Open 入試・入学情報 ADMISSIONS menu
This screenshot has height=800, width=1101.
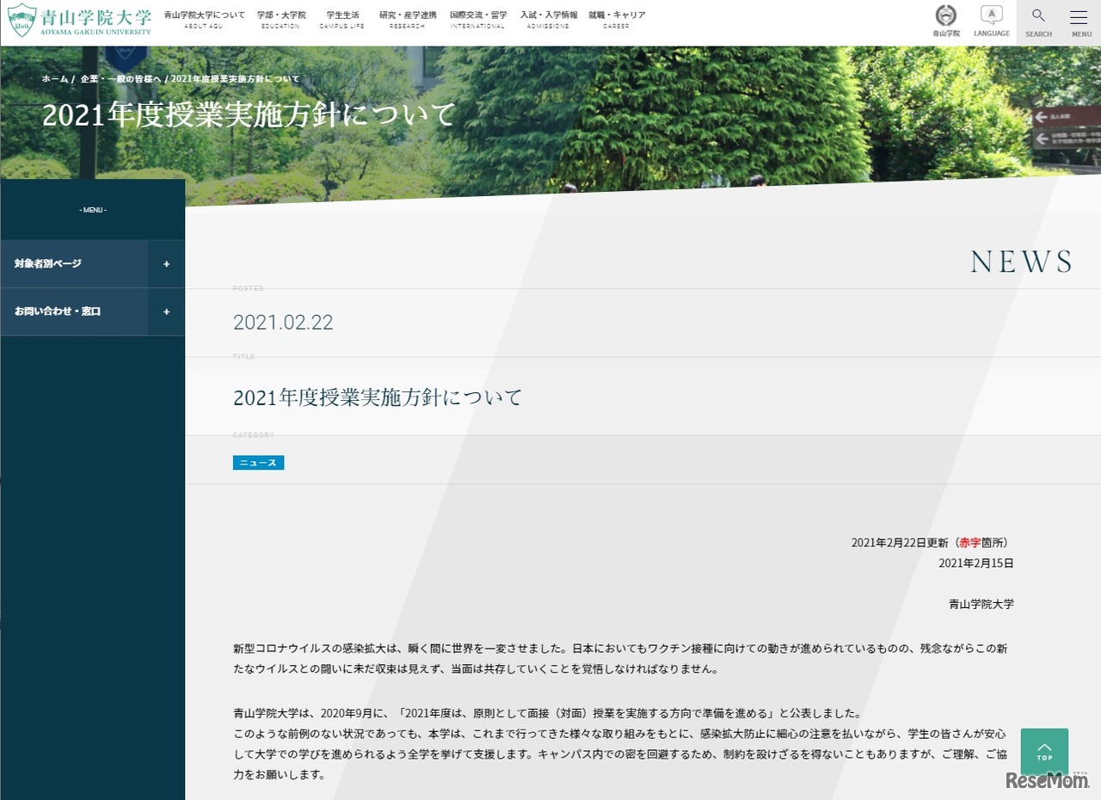(x=548, y=20)
